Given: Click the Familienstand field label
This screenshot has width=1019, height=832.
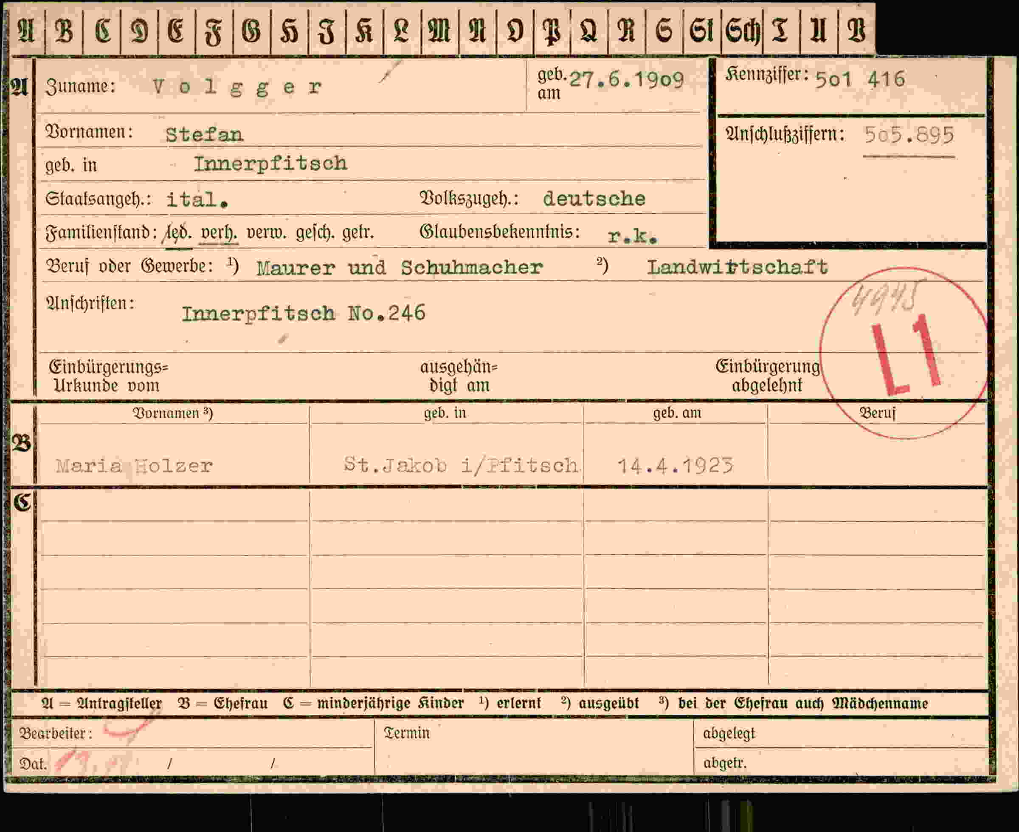Looking at the screenshot, I should 101,233.
